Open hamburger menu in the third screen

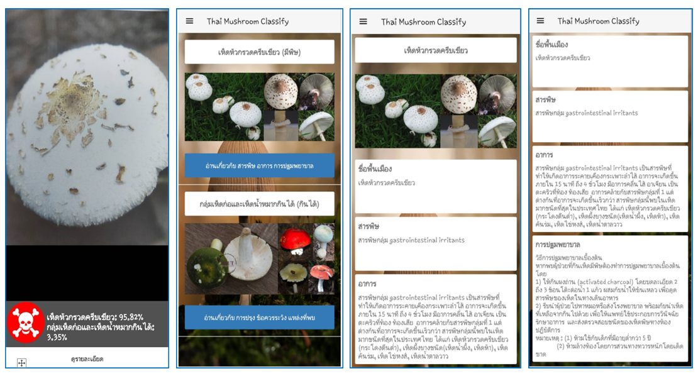click(x=363, y=21)
